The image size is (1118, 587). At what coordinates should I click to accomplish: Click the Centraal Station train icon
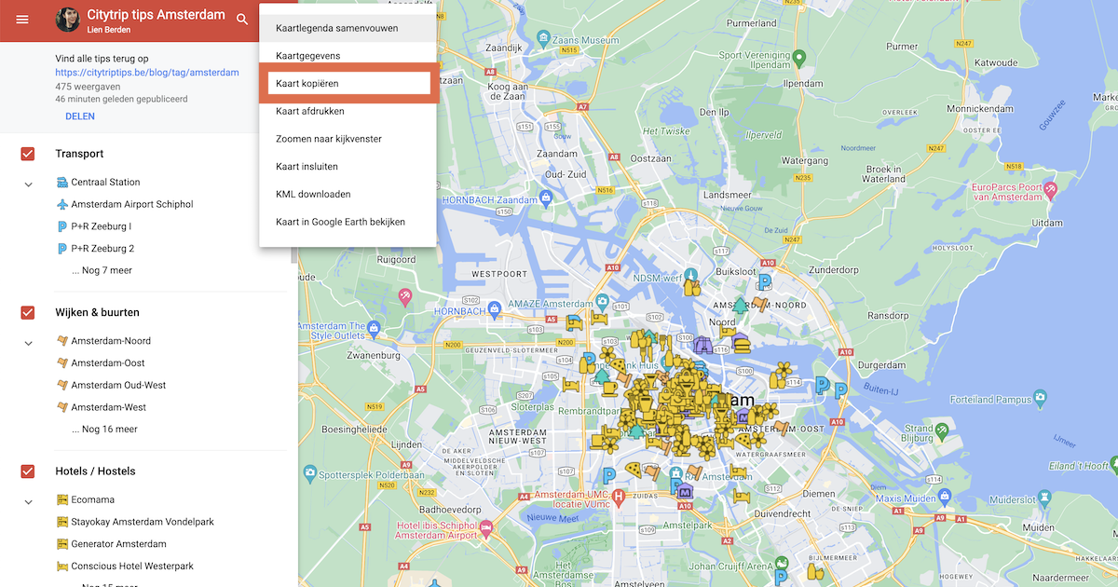(x=62, y=183)
